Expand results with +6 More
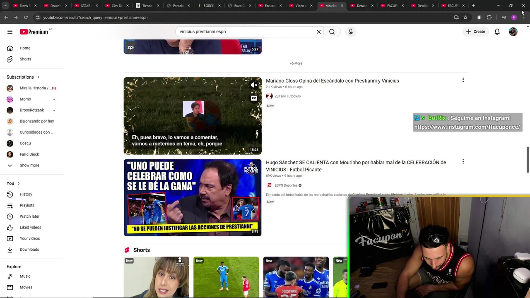 tap(296, 63)
